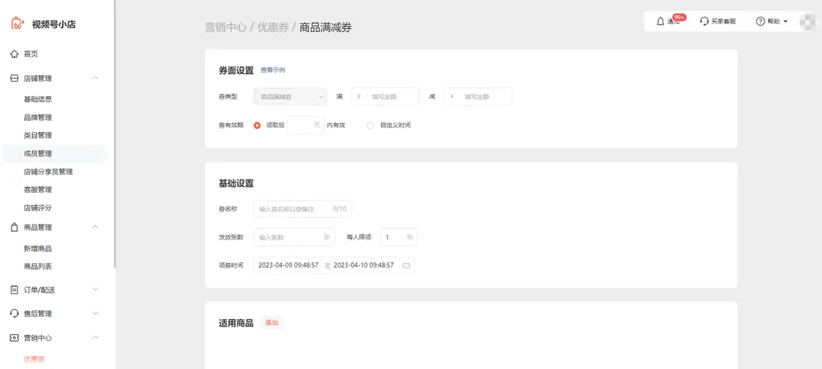
Task: Expand the 售后管理 section chevron
Action: pos(95,314)
